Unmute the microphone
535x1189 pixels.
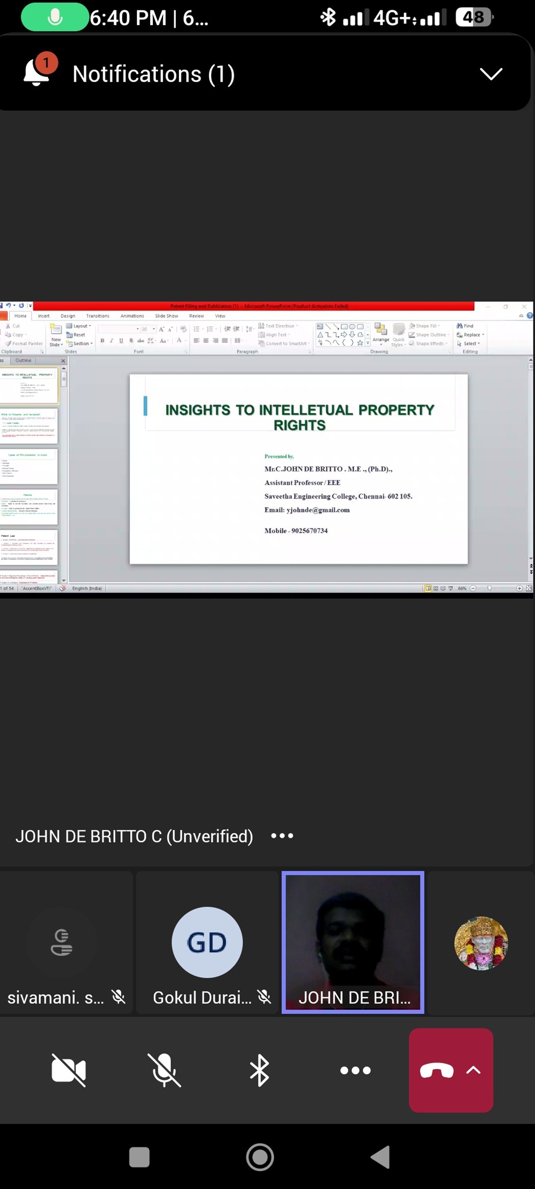[x=164, y=1070]
